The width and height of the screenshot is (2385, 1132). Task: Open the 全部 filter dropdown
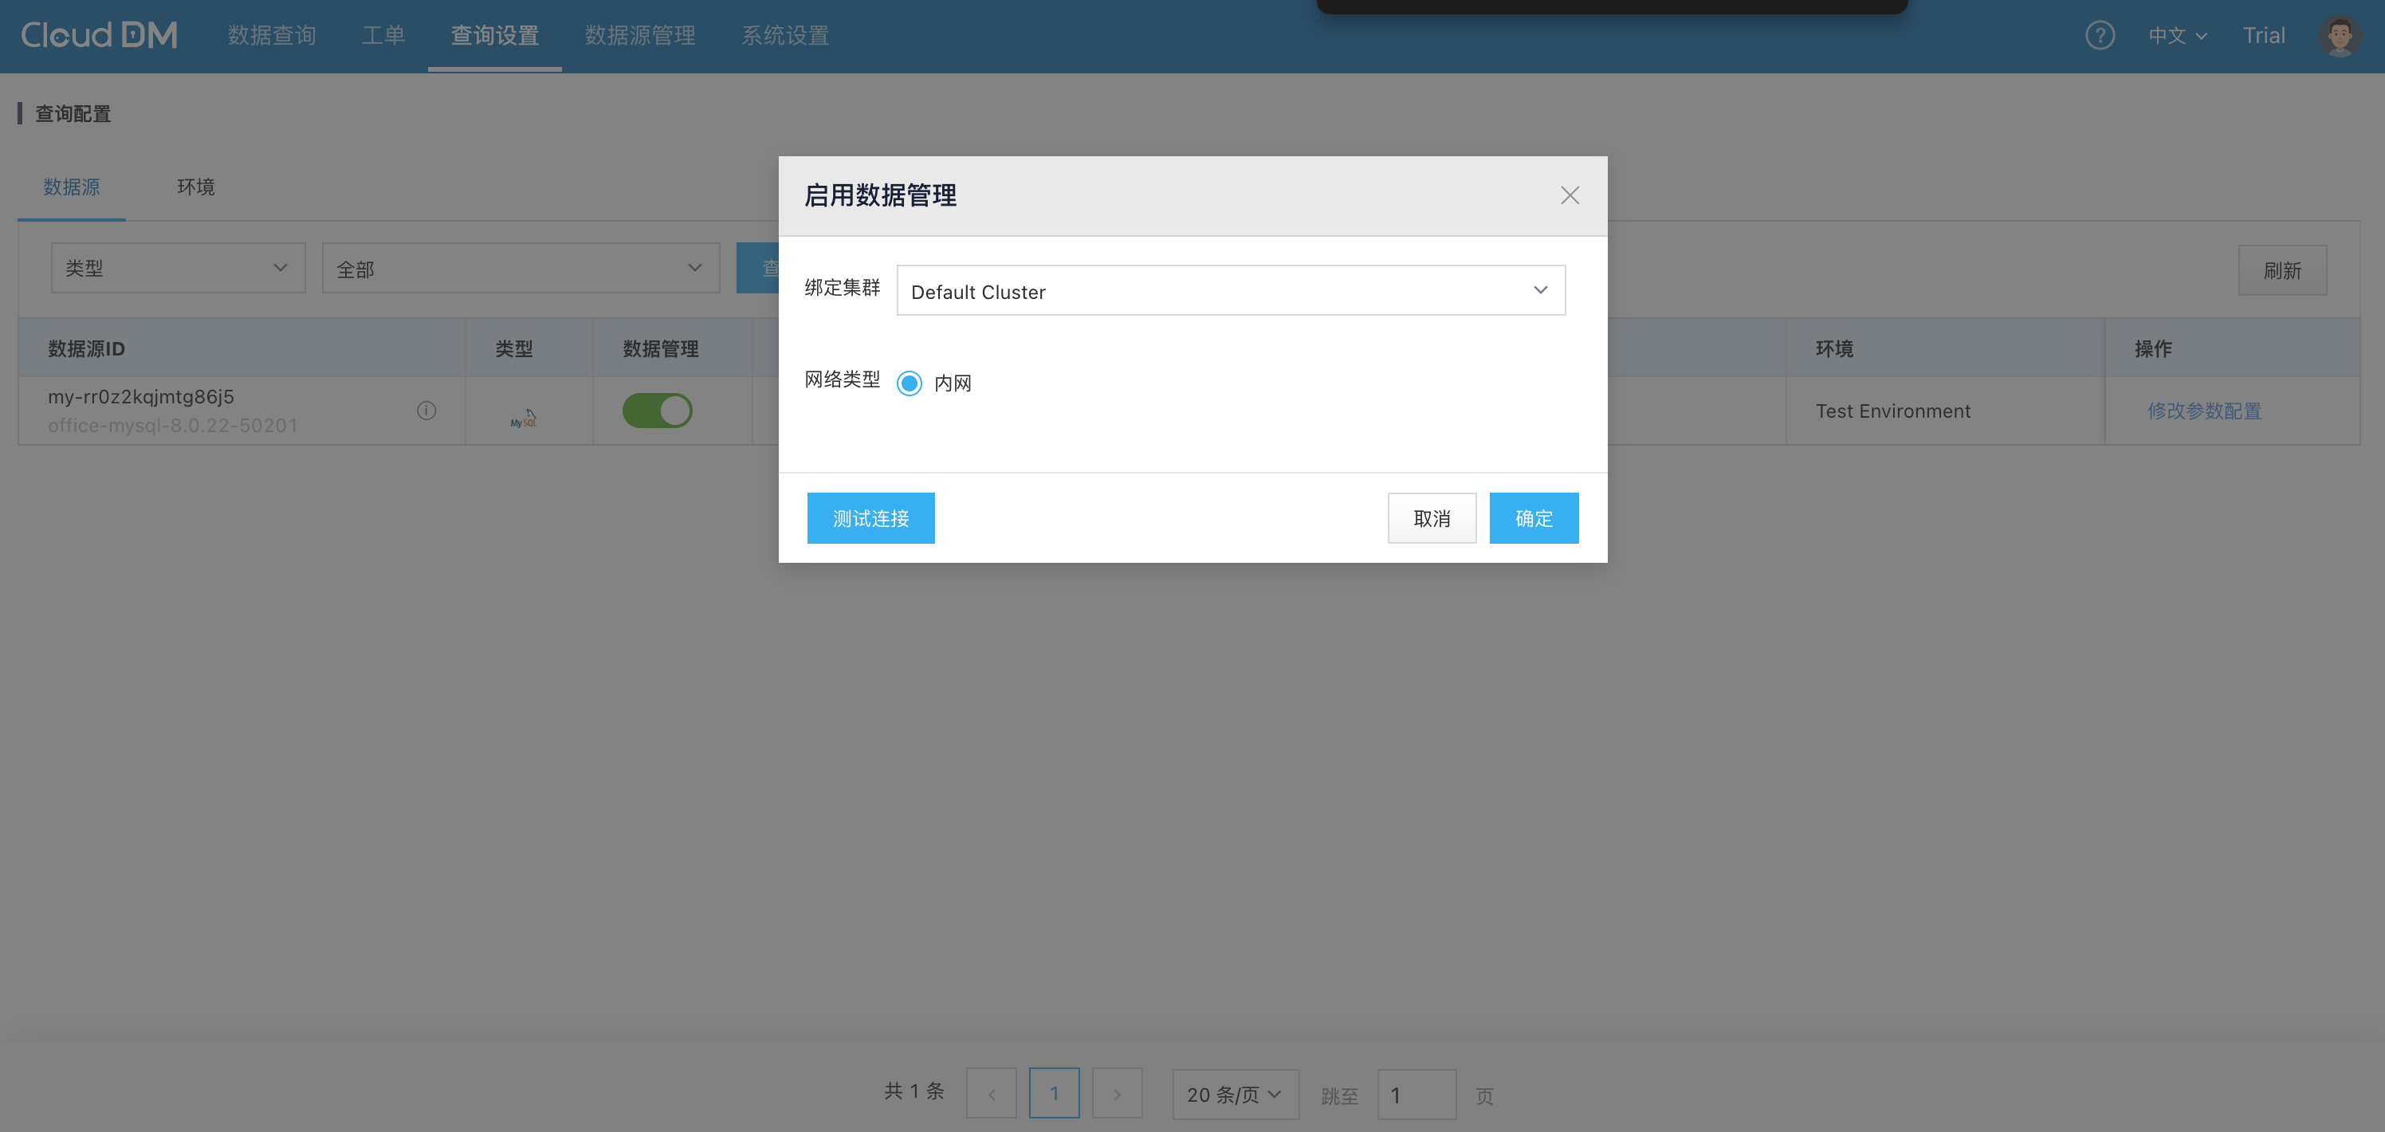521,269
